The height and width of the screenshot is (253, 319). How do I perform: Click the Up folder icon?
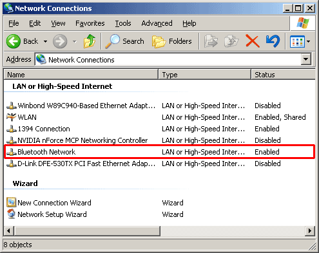[90, 41]
